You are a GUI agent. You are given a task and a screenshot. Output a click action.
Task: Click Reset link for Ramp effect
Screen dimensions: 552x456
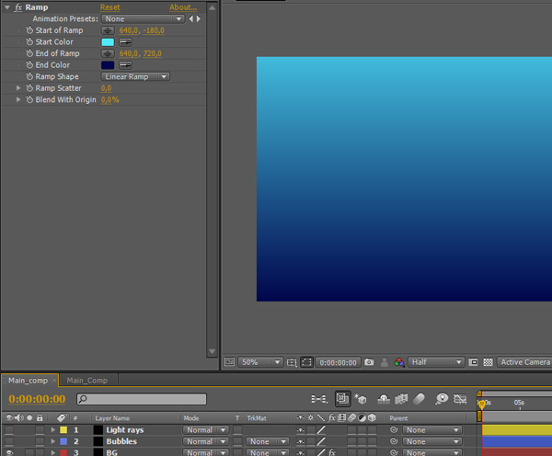click(109, 7)
